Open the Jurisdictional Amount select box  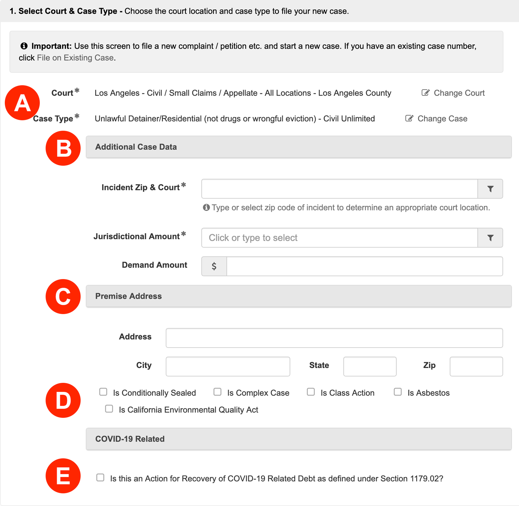click(339, 238)
